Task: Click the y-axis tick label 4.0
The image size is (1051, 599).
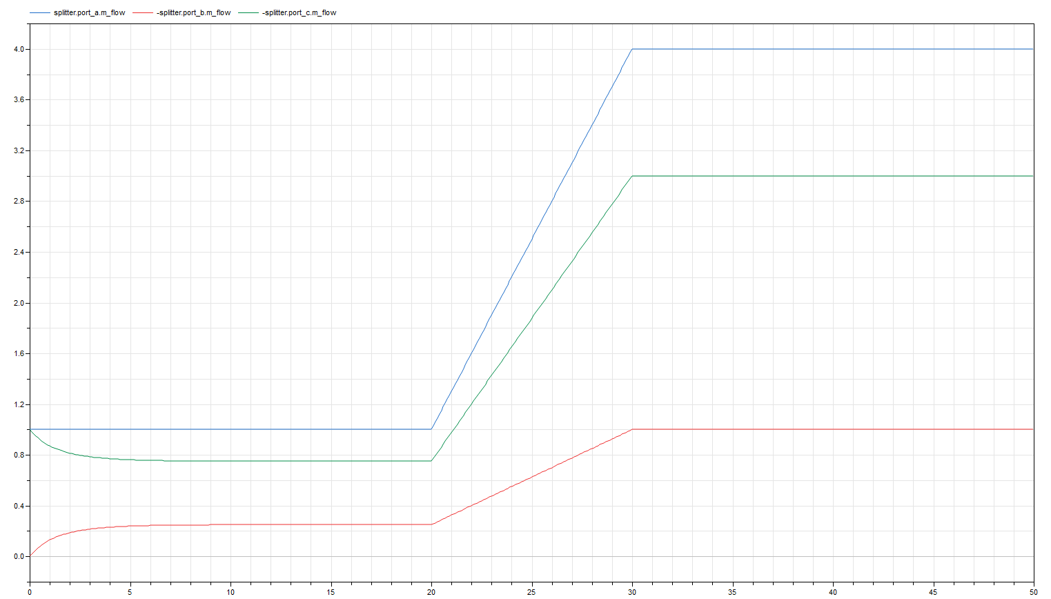Action: [x=19, y=49]
